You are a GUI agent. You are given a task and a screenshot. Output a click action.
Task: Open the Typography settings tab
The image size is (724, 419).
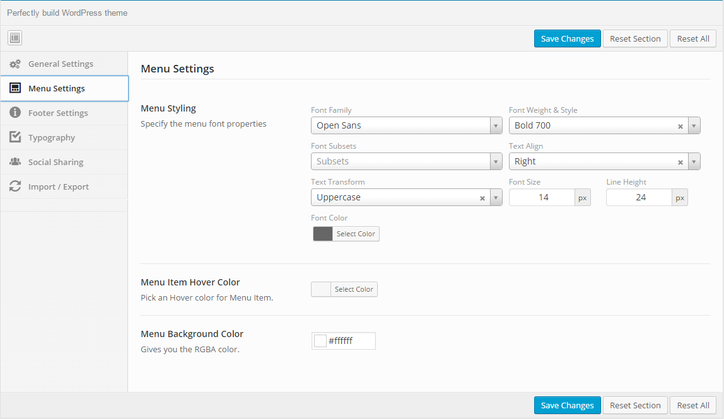pos(52,137)
